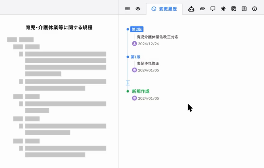Open the 第1版 version link
The height and width of the screenshot is (168, 264).
136,57
